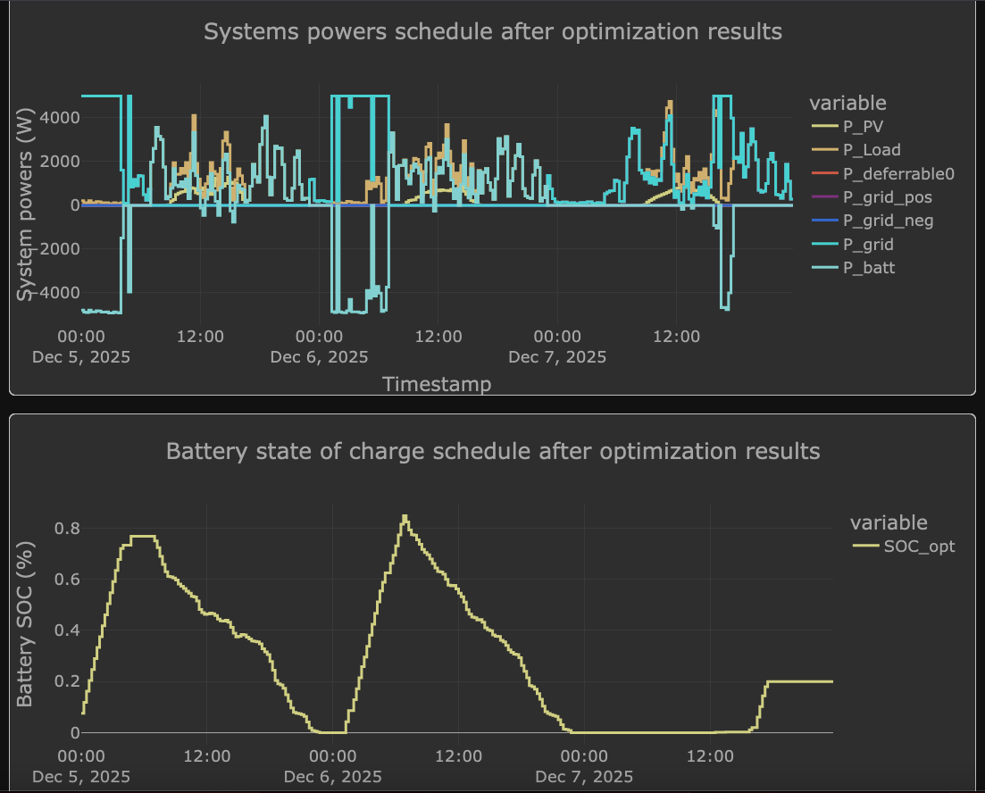The width and height of the screenshot is (985, 793).
Task: Click 'variable' legend heading in powers chart
Action: [x=848, y=103]
